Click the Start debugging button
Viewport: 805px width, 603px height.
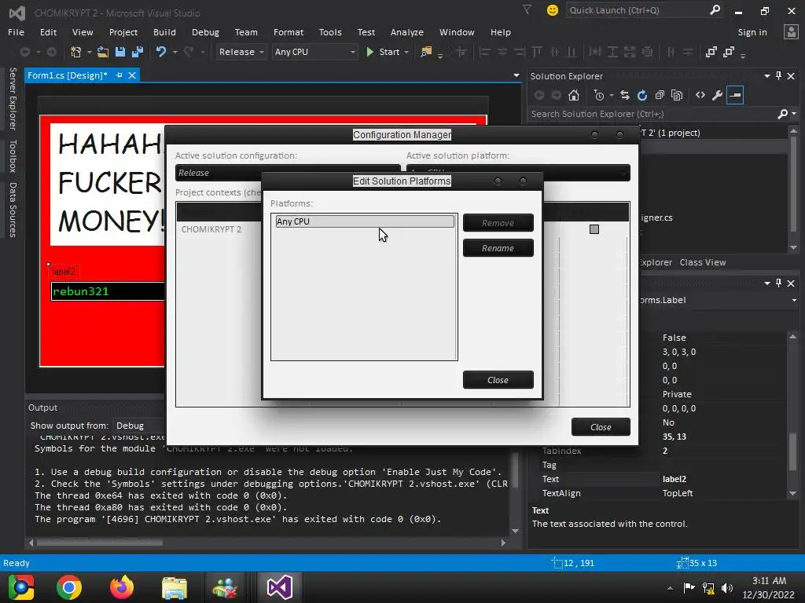tap(383, 52)
